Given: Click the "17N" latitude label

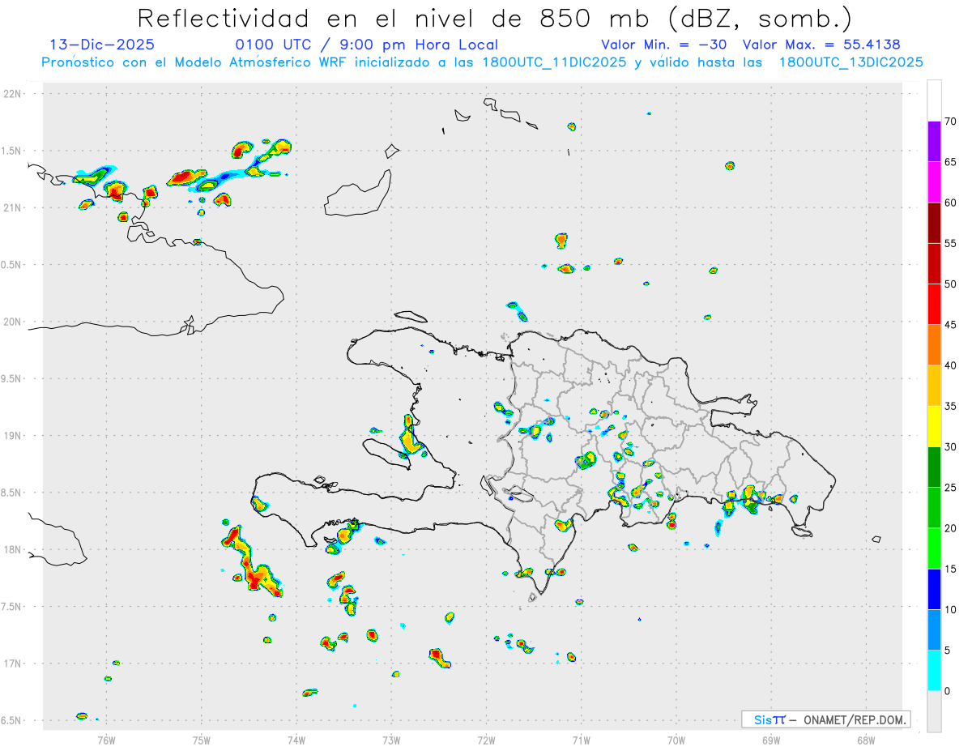Looking at the screenshot, I should (x=13, y=664).
